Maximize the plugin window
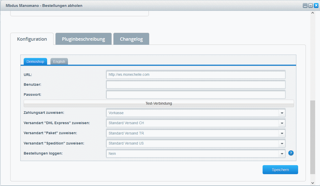 coord(310,5)
